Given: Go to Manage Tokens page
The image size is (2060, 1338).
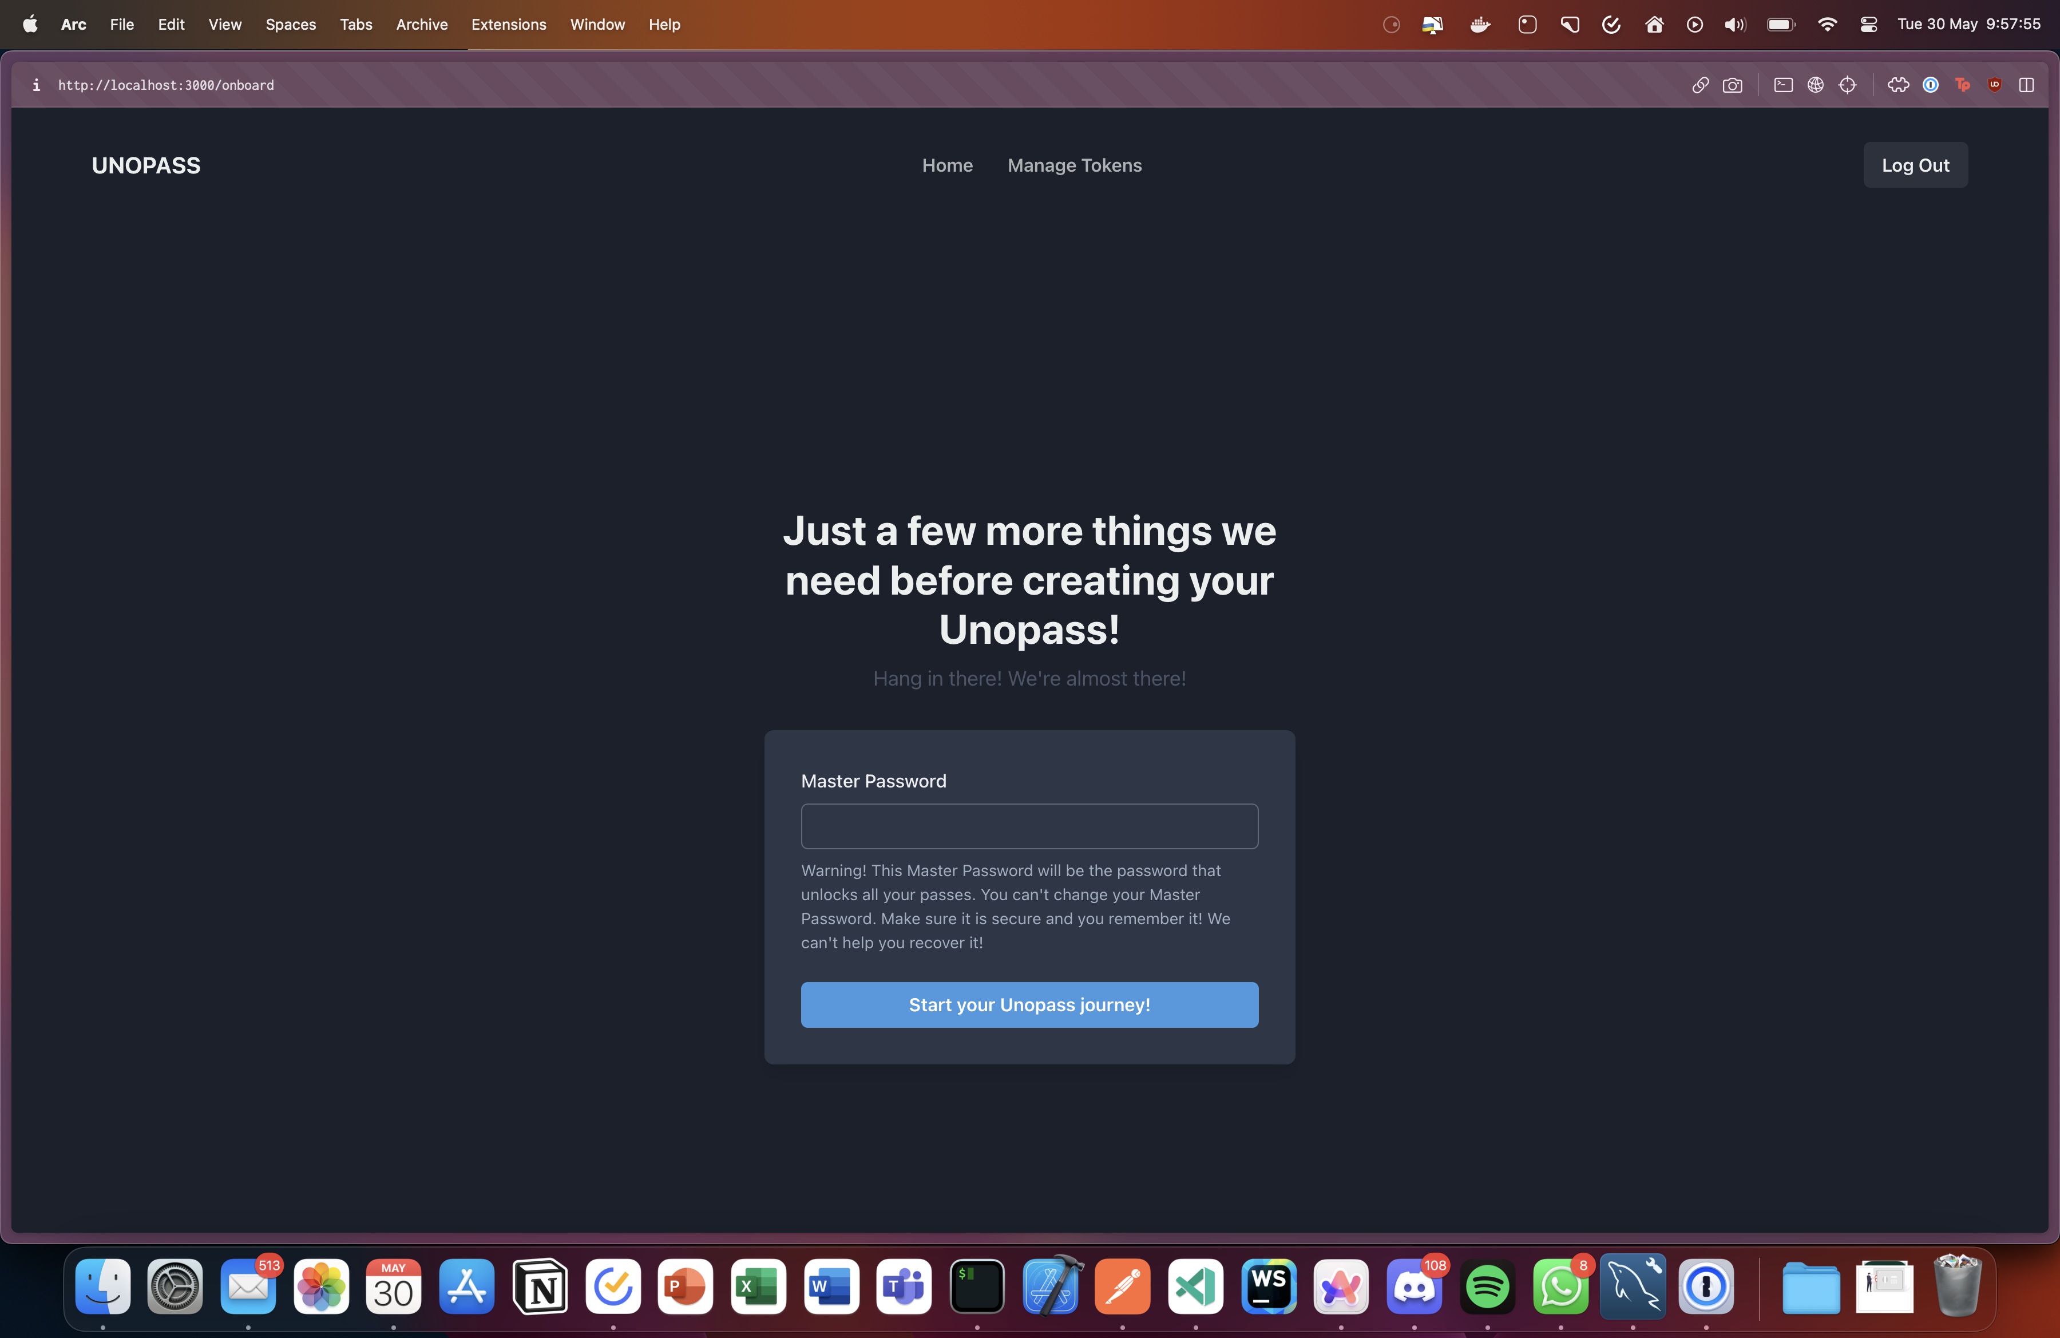Looking at the screenshot, I should coord(1074,165).
